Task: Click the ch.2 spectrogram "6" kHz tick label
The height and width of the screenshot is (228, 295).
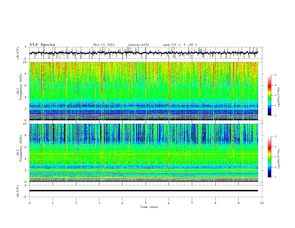Action: point(26,147)
